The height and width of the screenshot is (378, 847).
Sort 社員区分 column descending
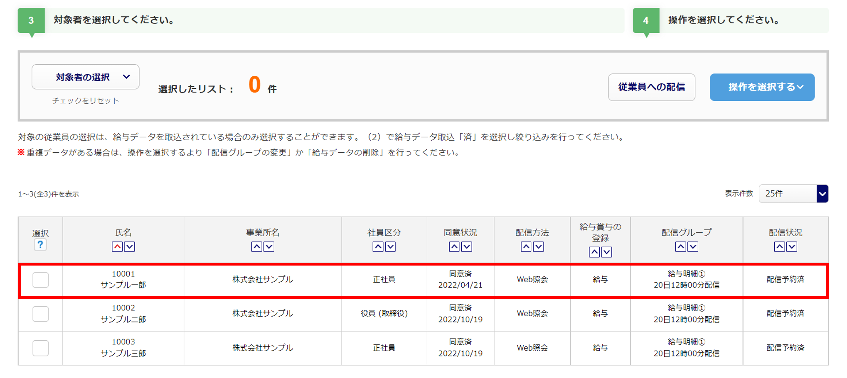pos(390,247)
